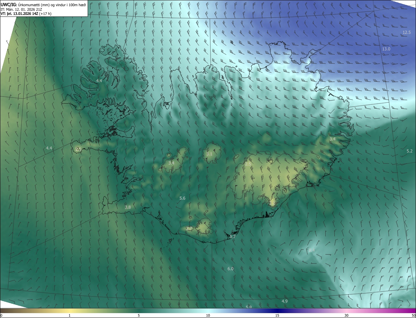Click the value label 5.7 on the south coast

pos(232,237)
